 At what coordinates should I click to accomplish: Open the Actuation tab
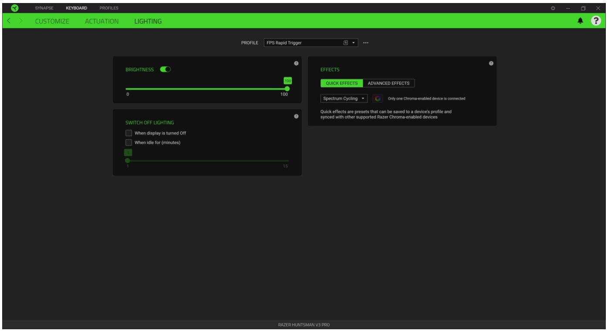[x=102, y=21]
